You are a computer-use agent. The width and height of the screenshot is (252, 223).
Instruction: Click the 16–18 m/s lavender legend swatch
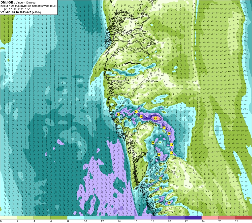point(143,218)
